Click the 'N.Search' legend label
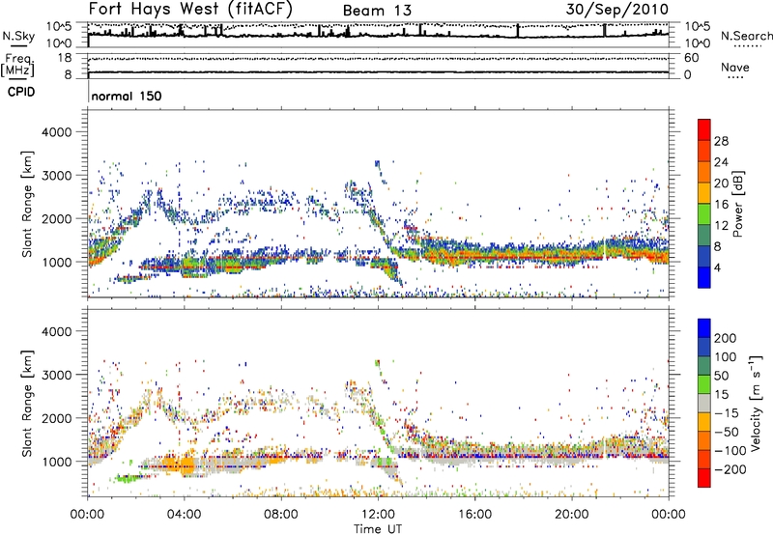The height and width of the screenshot is (535, 773). coord(746,36)
